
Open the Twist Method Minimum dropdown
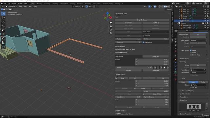[x=198, y=40]
